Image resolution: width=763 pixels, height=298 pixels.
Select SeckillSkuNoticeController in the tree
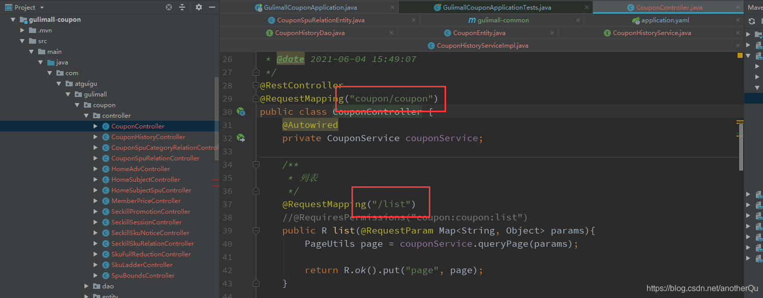click(150, 233)
